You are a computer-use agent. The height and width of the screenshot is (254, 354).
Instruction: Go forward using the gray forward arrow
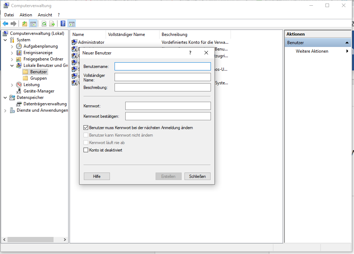point(14,23)
